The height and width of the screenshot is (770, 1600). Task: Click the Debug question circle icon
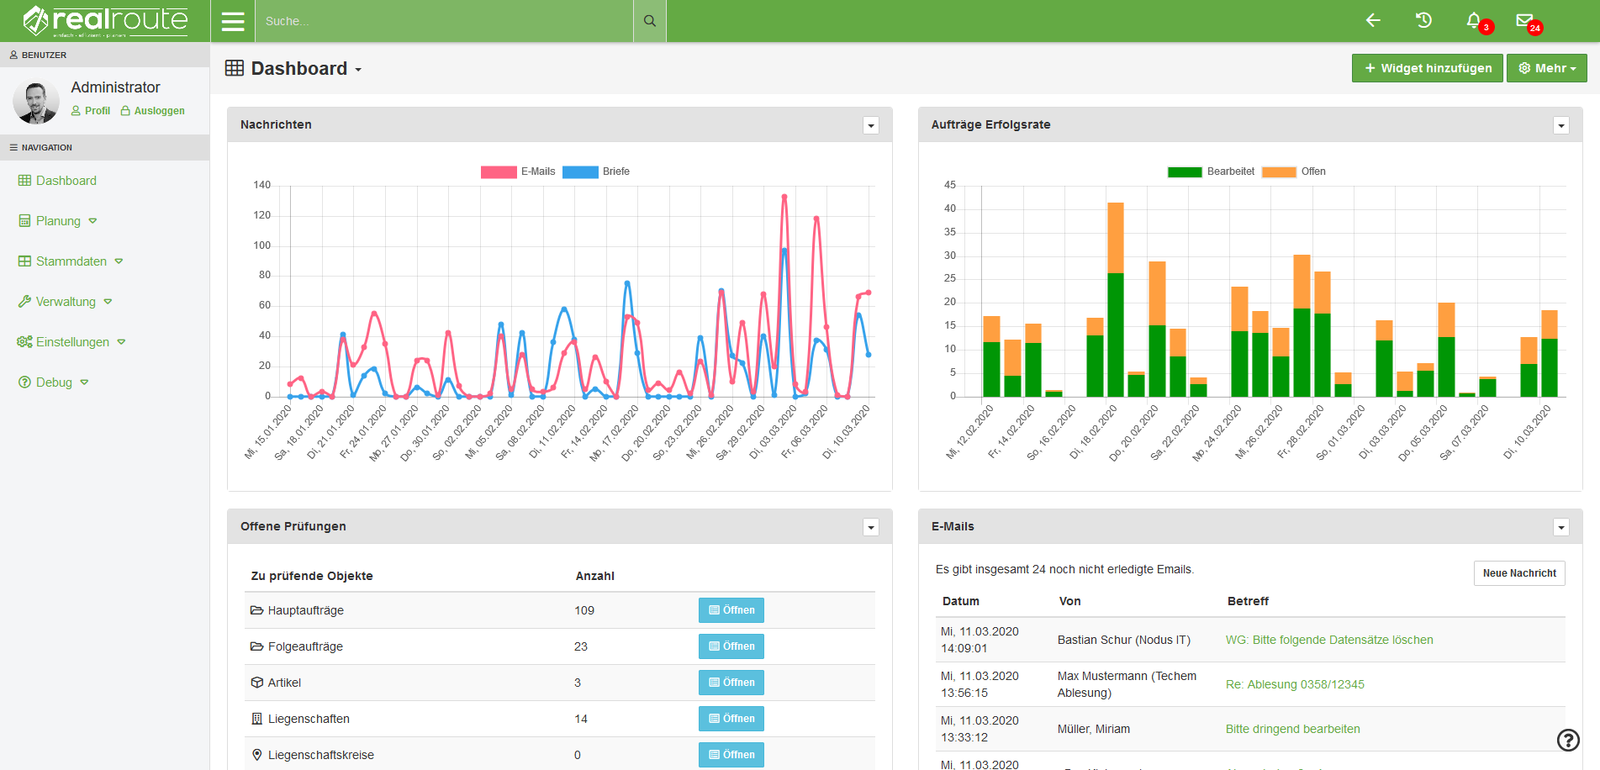[24, 382]
